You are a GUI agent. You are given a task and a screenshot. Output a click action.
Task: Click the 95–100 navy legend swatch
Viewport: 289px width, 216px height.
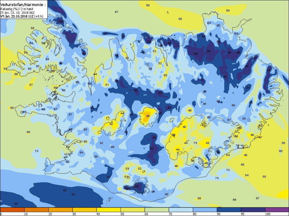pos(253,210)
